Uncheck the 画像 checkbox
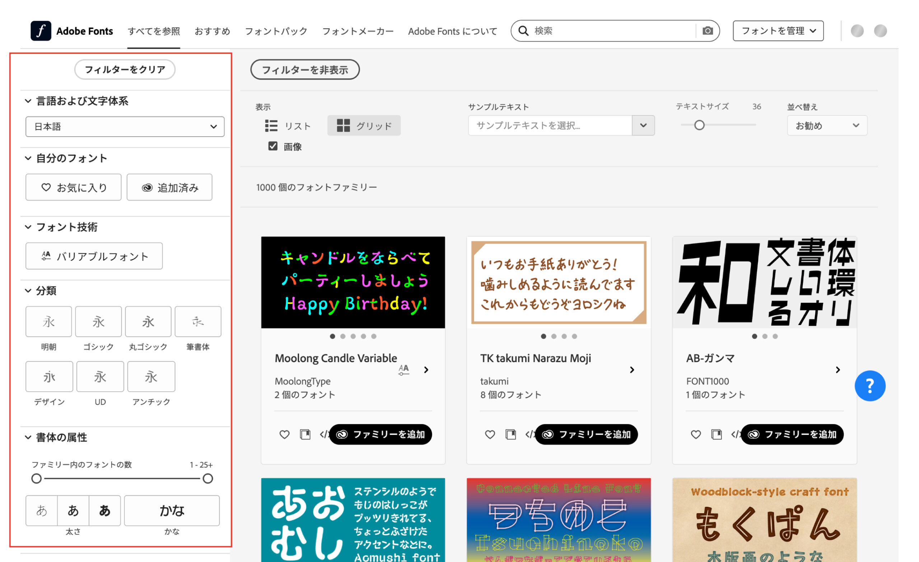This screenshot has height=562, width=919. coord(272,146)
